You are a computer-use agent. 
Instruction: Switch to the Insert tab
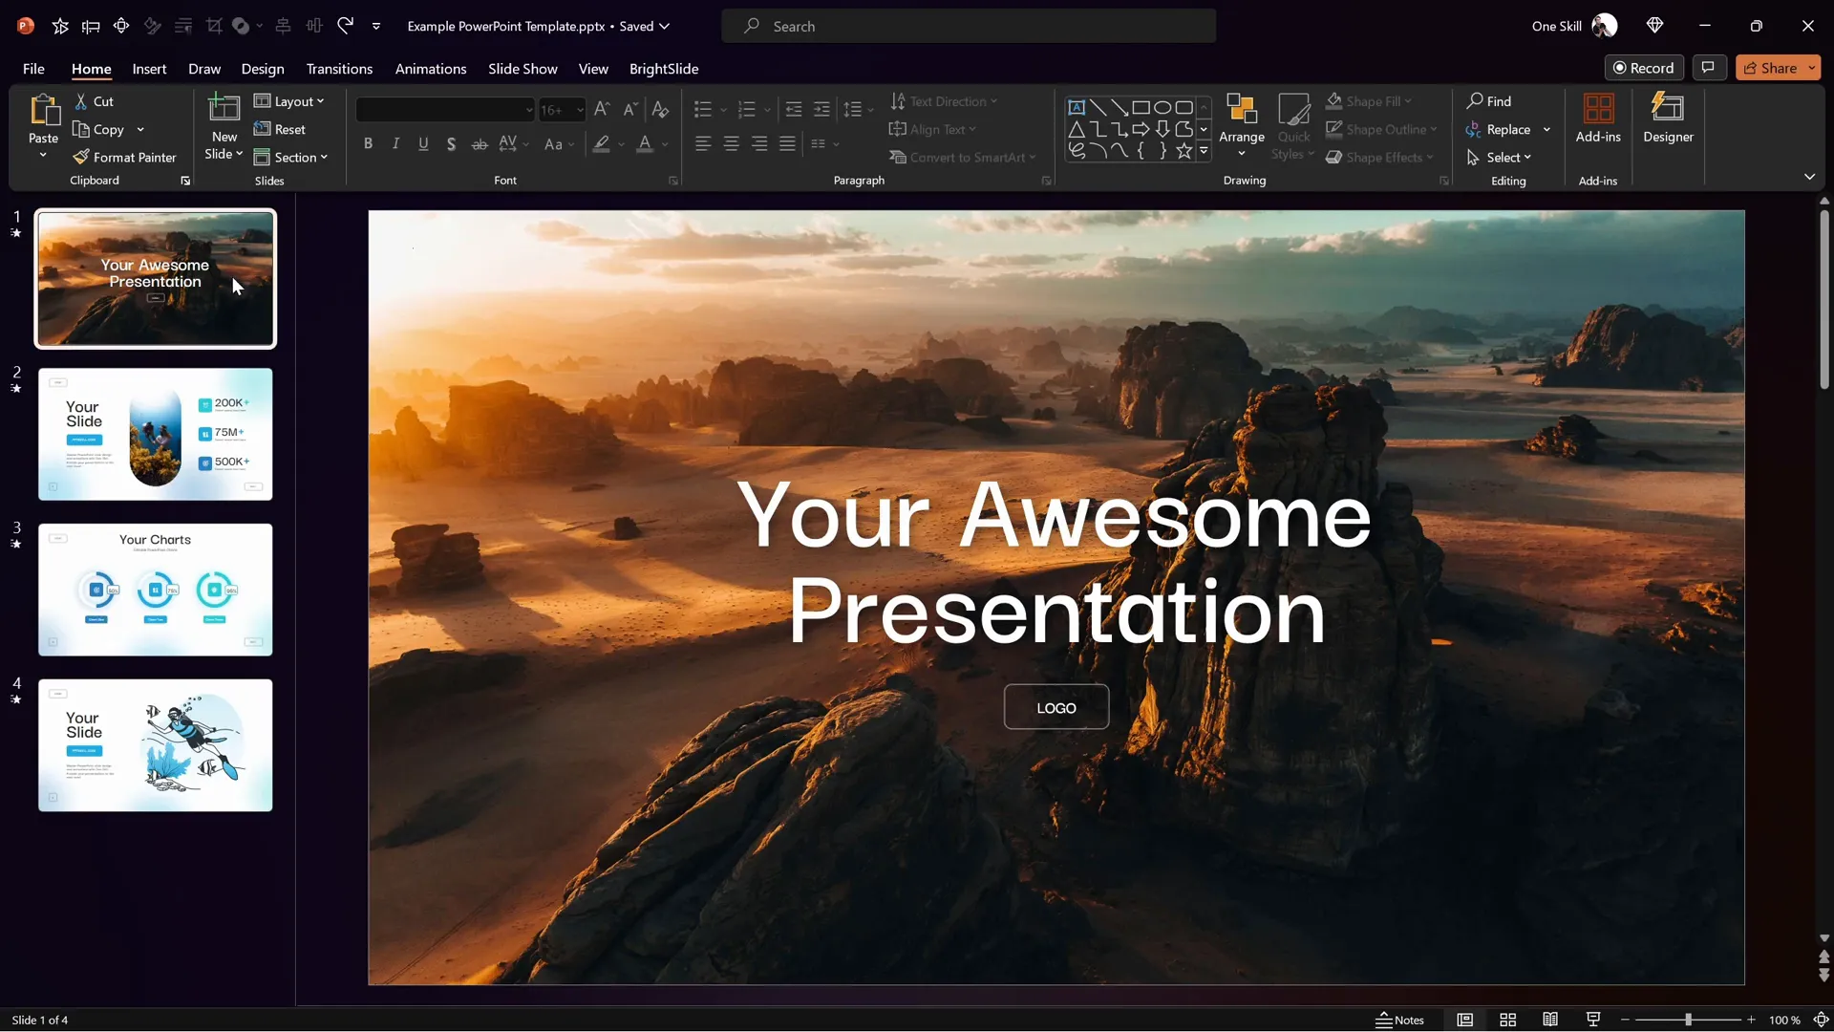coord(149,69)
